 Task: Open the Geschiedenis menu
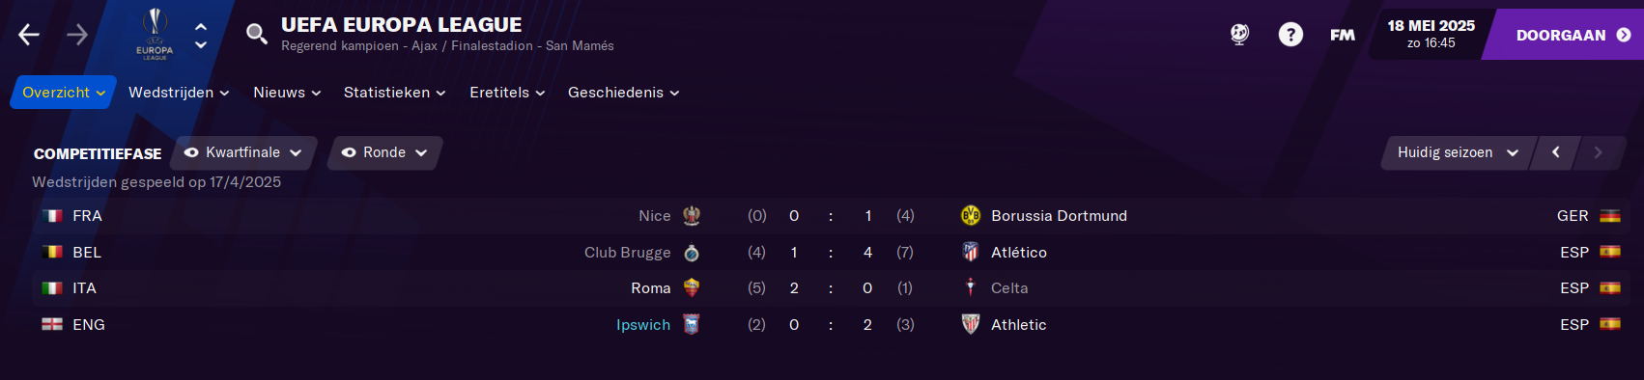pos(624,93)
